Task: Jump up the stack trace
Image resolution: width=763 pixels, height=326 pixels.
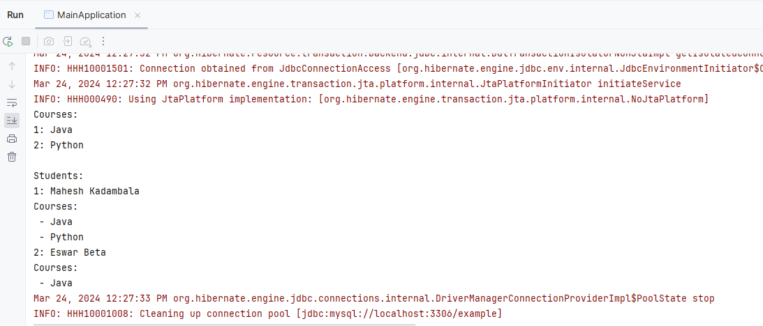Action: click(x=12, y=66)
